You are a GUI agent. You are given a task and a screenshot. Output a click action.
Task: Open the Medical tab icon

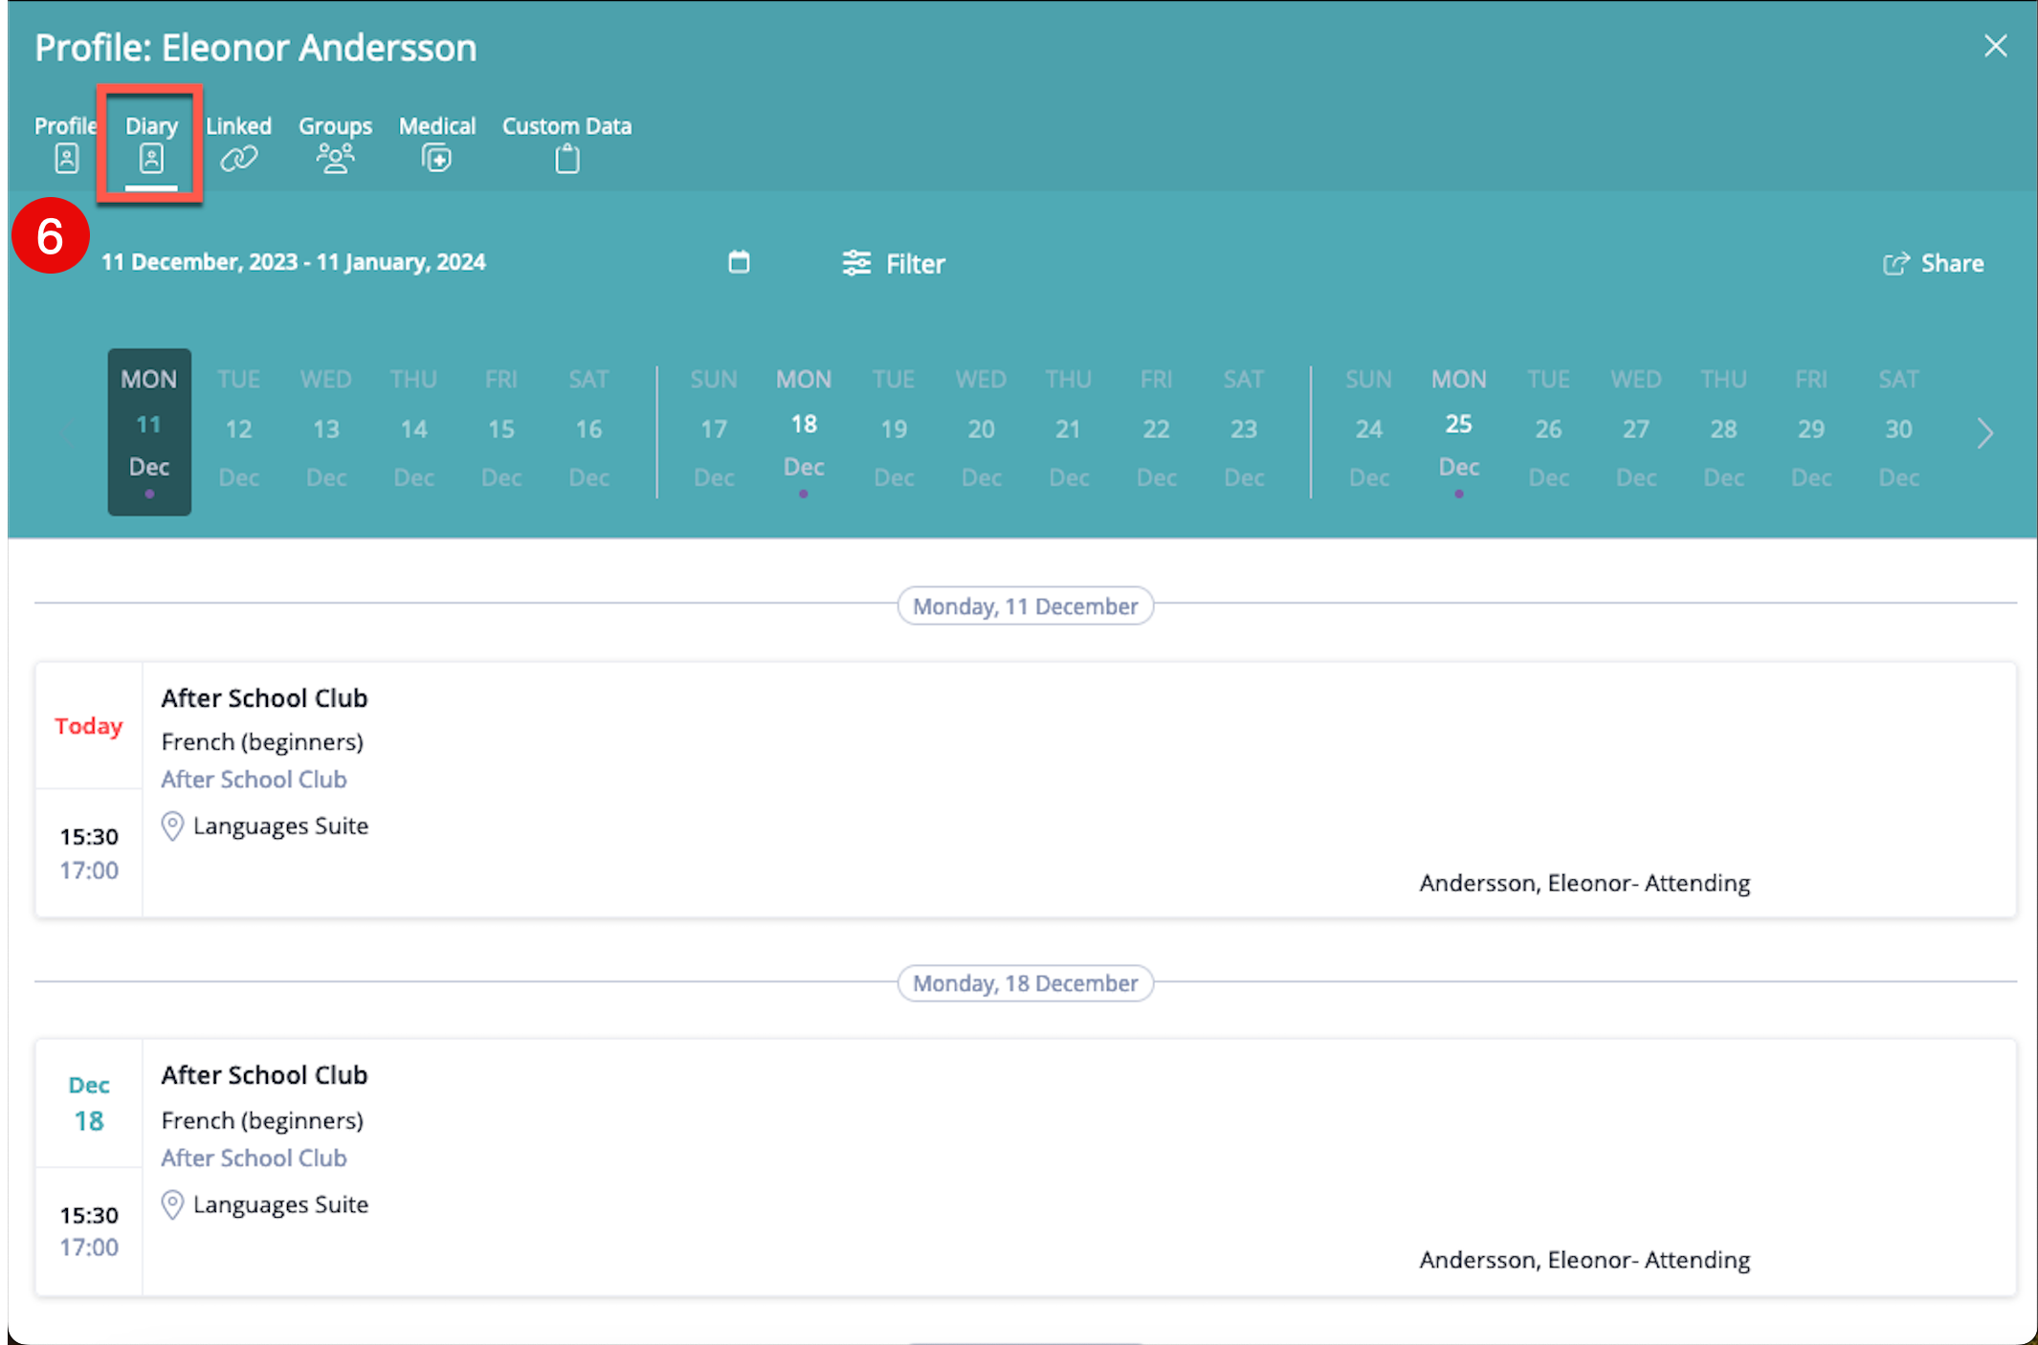[436, 158]
